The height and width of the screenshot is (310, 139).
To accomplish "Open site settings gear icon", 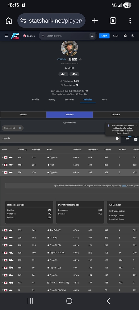I will [125, 36].
